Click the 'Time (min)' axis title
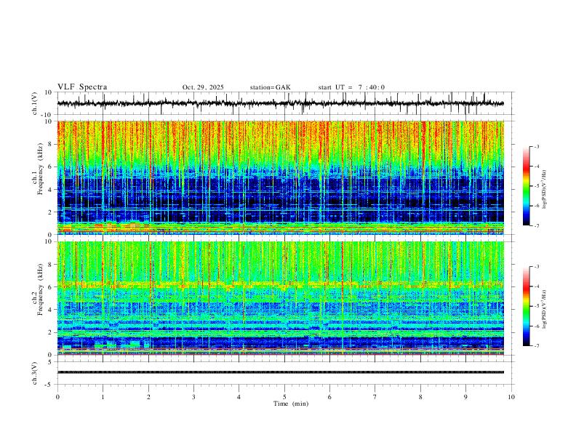 tap(291, 404)
